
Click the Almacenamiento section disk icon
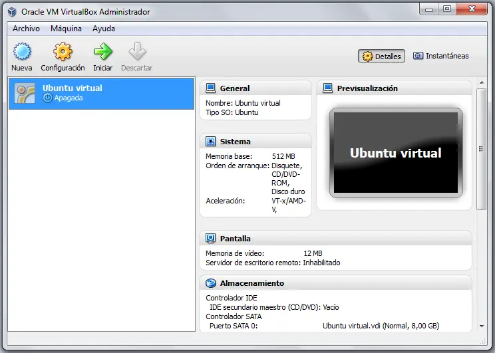pyautogui.click(x=210, y=283)
